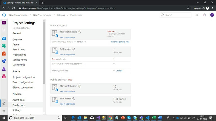The image size is (216, 121).
Task: Select Notifications in Project Settings
Action: (x=19, y=55)
